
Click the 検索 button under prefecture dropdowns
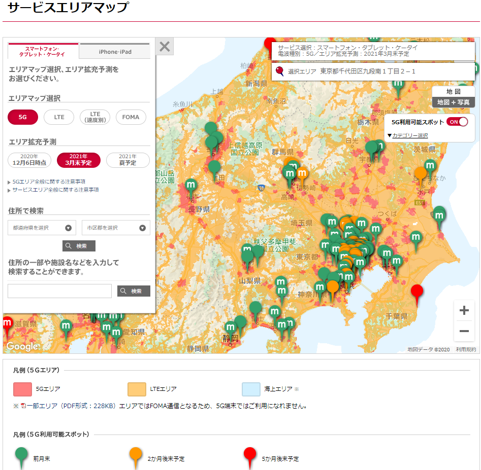(79, 246)
